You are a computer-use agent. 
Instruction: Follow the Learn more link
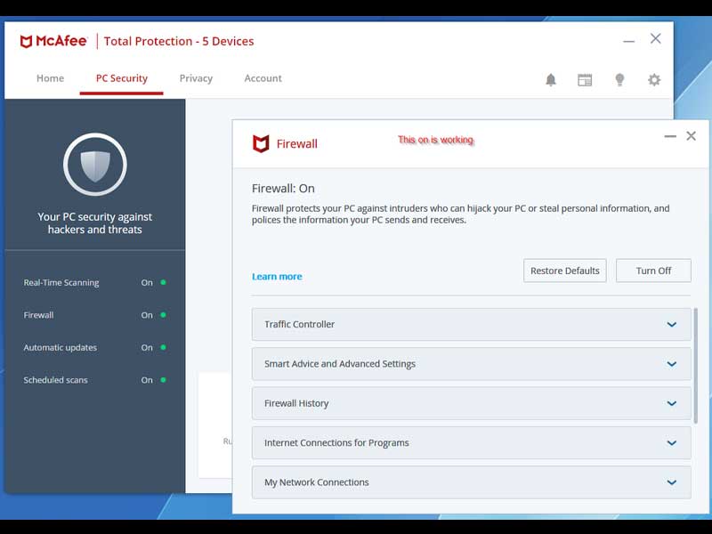(277, 277)
